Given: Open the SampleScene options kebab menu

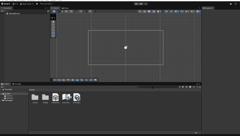Looking at the screenshot, I should click(48, 14).
